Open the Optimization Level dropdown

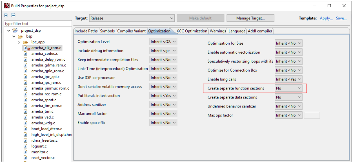click(163, 42)
